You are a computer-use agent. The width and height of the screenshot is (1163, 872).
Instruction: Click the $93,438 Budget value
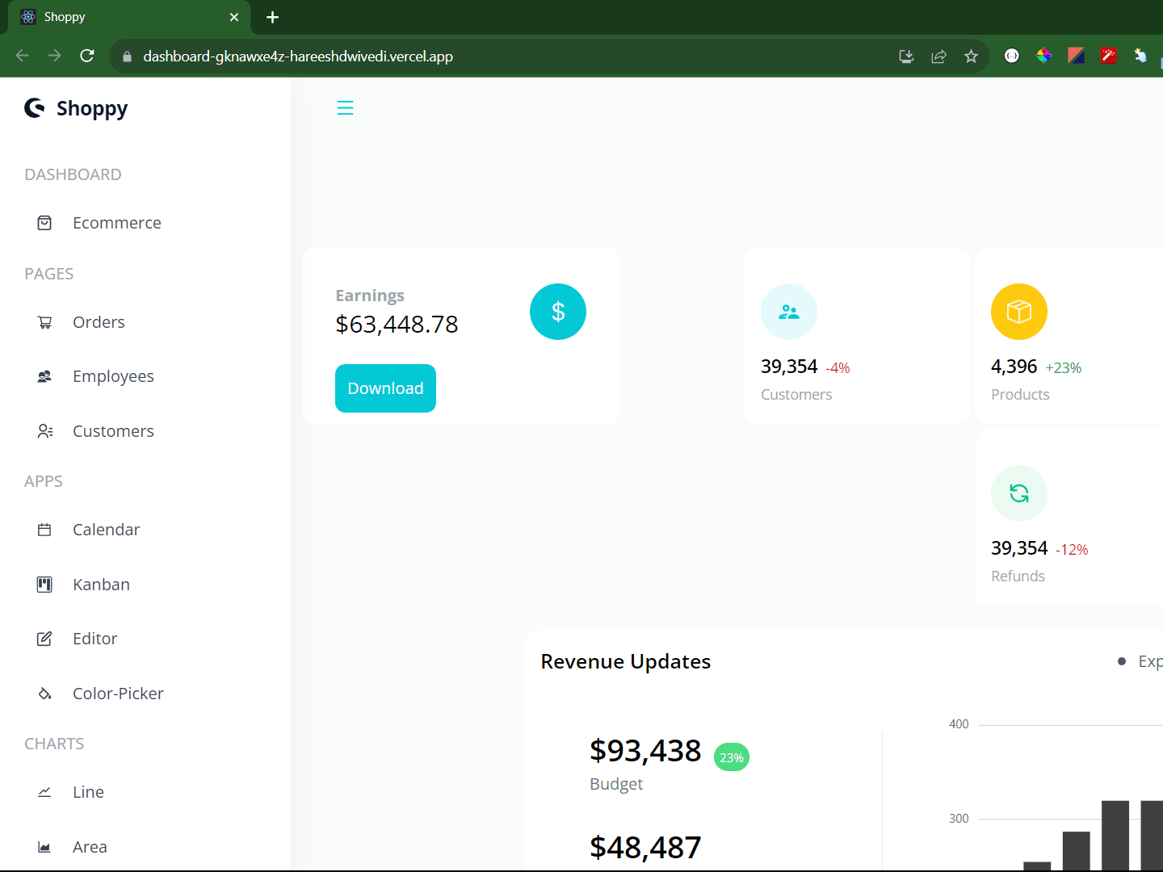pyautogui.click(x=645, y=751)
